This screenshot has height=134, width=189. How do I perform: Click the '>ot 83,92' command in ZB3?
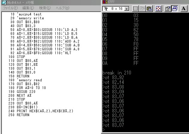(113, 77)
